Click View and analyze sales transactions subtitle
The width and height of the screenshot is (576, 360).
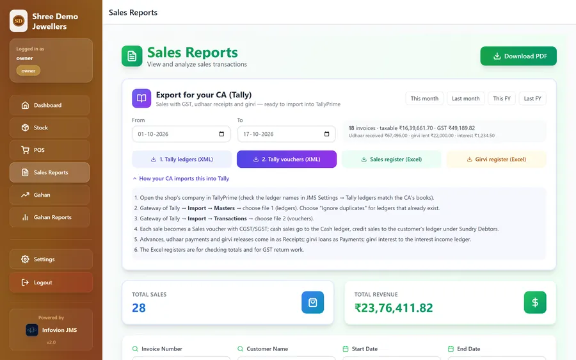(197, 64)
